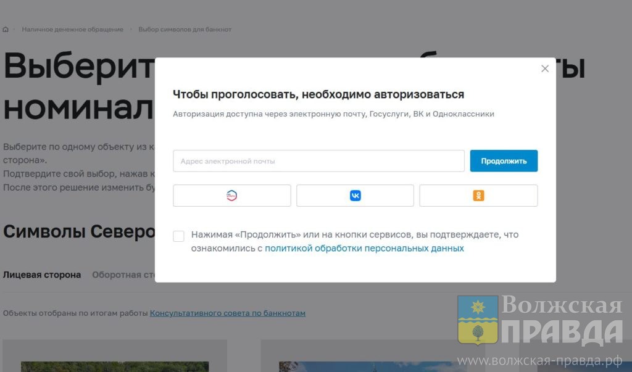Click the www.волжская-правда.рф watermark address
The height and width of the screenshot is (372, 632).
click(539, 360)
